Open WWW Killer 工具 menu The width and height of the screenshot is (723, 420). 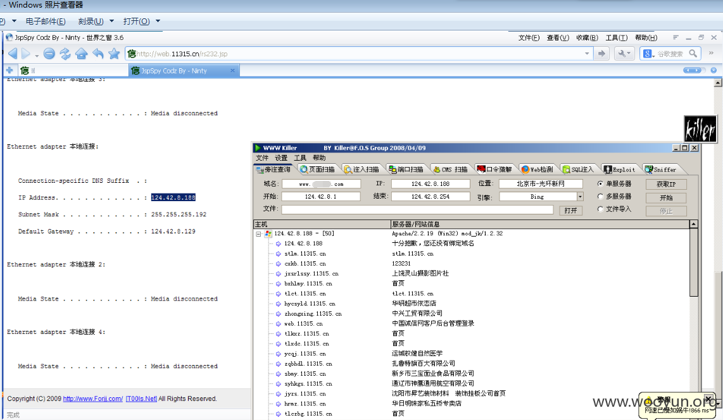pos(300,158)
